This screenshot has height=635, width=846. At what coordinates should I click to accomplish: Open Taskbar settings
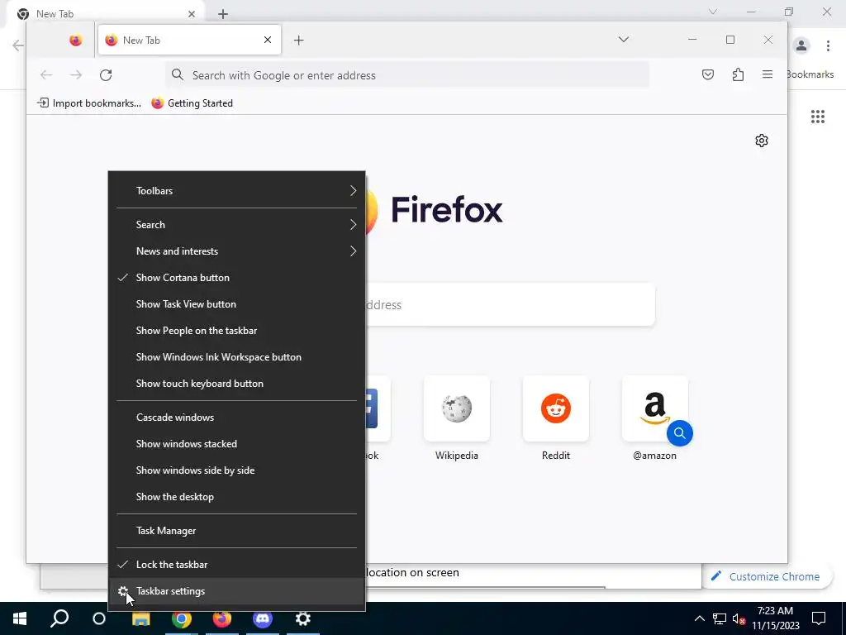pos(237,590)
